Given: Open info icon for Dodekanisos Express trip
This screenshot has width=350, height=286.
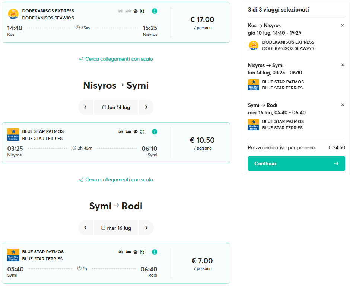Looking at the screenshot, I should click(155, 11).
